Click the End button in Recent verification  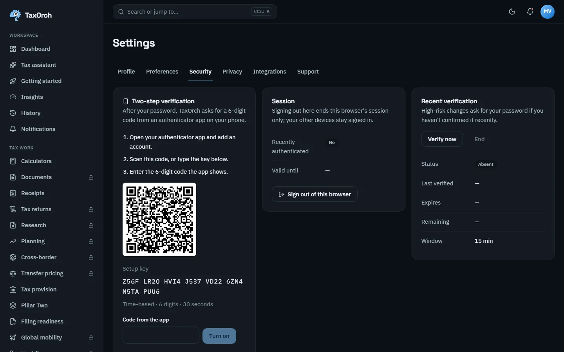point(479,139)
